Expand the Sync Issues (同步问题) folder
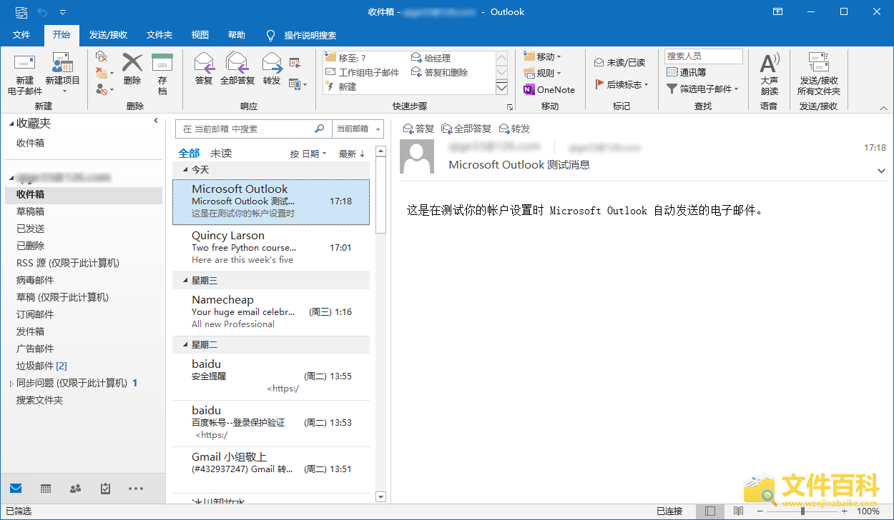894x520 pixels. (11, 384)
